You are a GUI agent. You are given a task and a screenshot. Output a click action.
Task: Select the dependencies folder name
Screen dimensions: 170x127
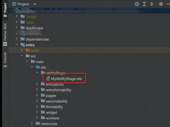(x=37, y=39)
